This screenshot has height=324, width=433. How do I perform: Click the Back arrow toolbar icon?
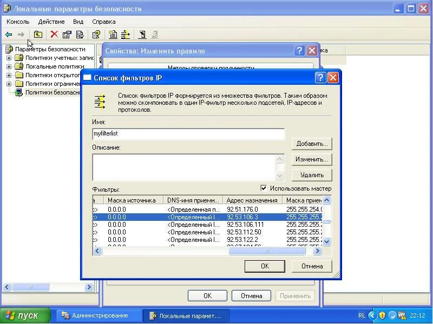click(x=9, y=35)
